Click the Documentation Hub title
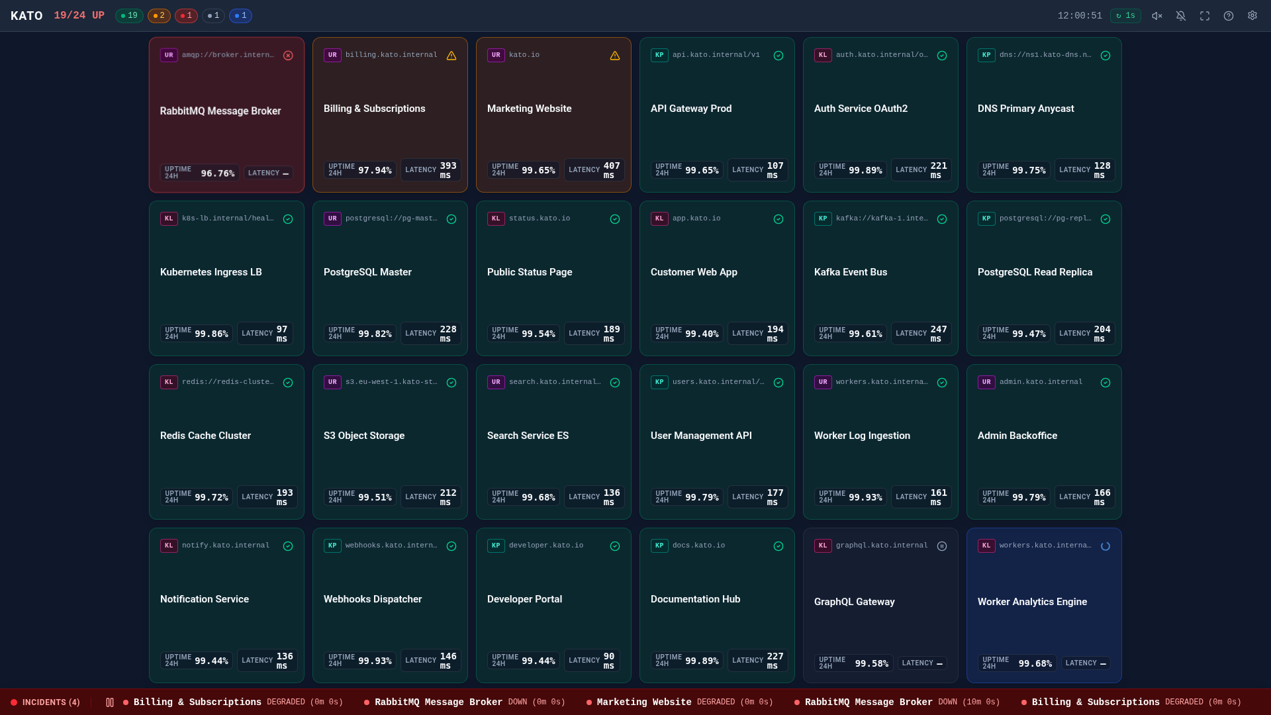Viewport: 1271px width, 715px height. pyautogui.click(x=695, y=599)
